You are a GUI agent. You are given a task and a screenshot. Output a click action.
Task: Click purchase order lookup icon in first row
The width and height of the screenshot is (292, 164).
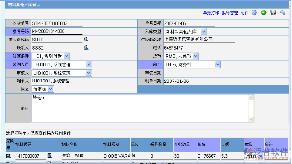[x=8, y=155]
